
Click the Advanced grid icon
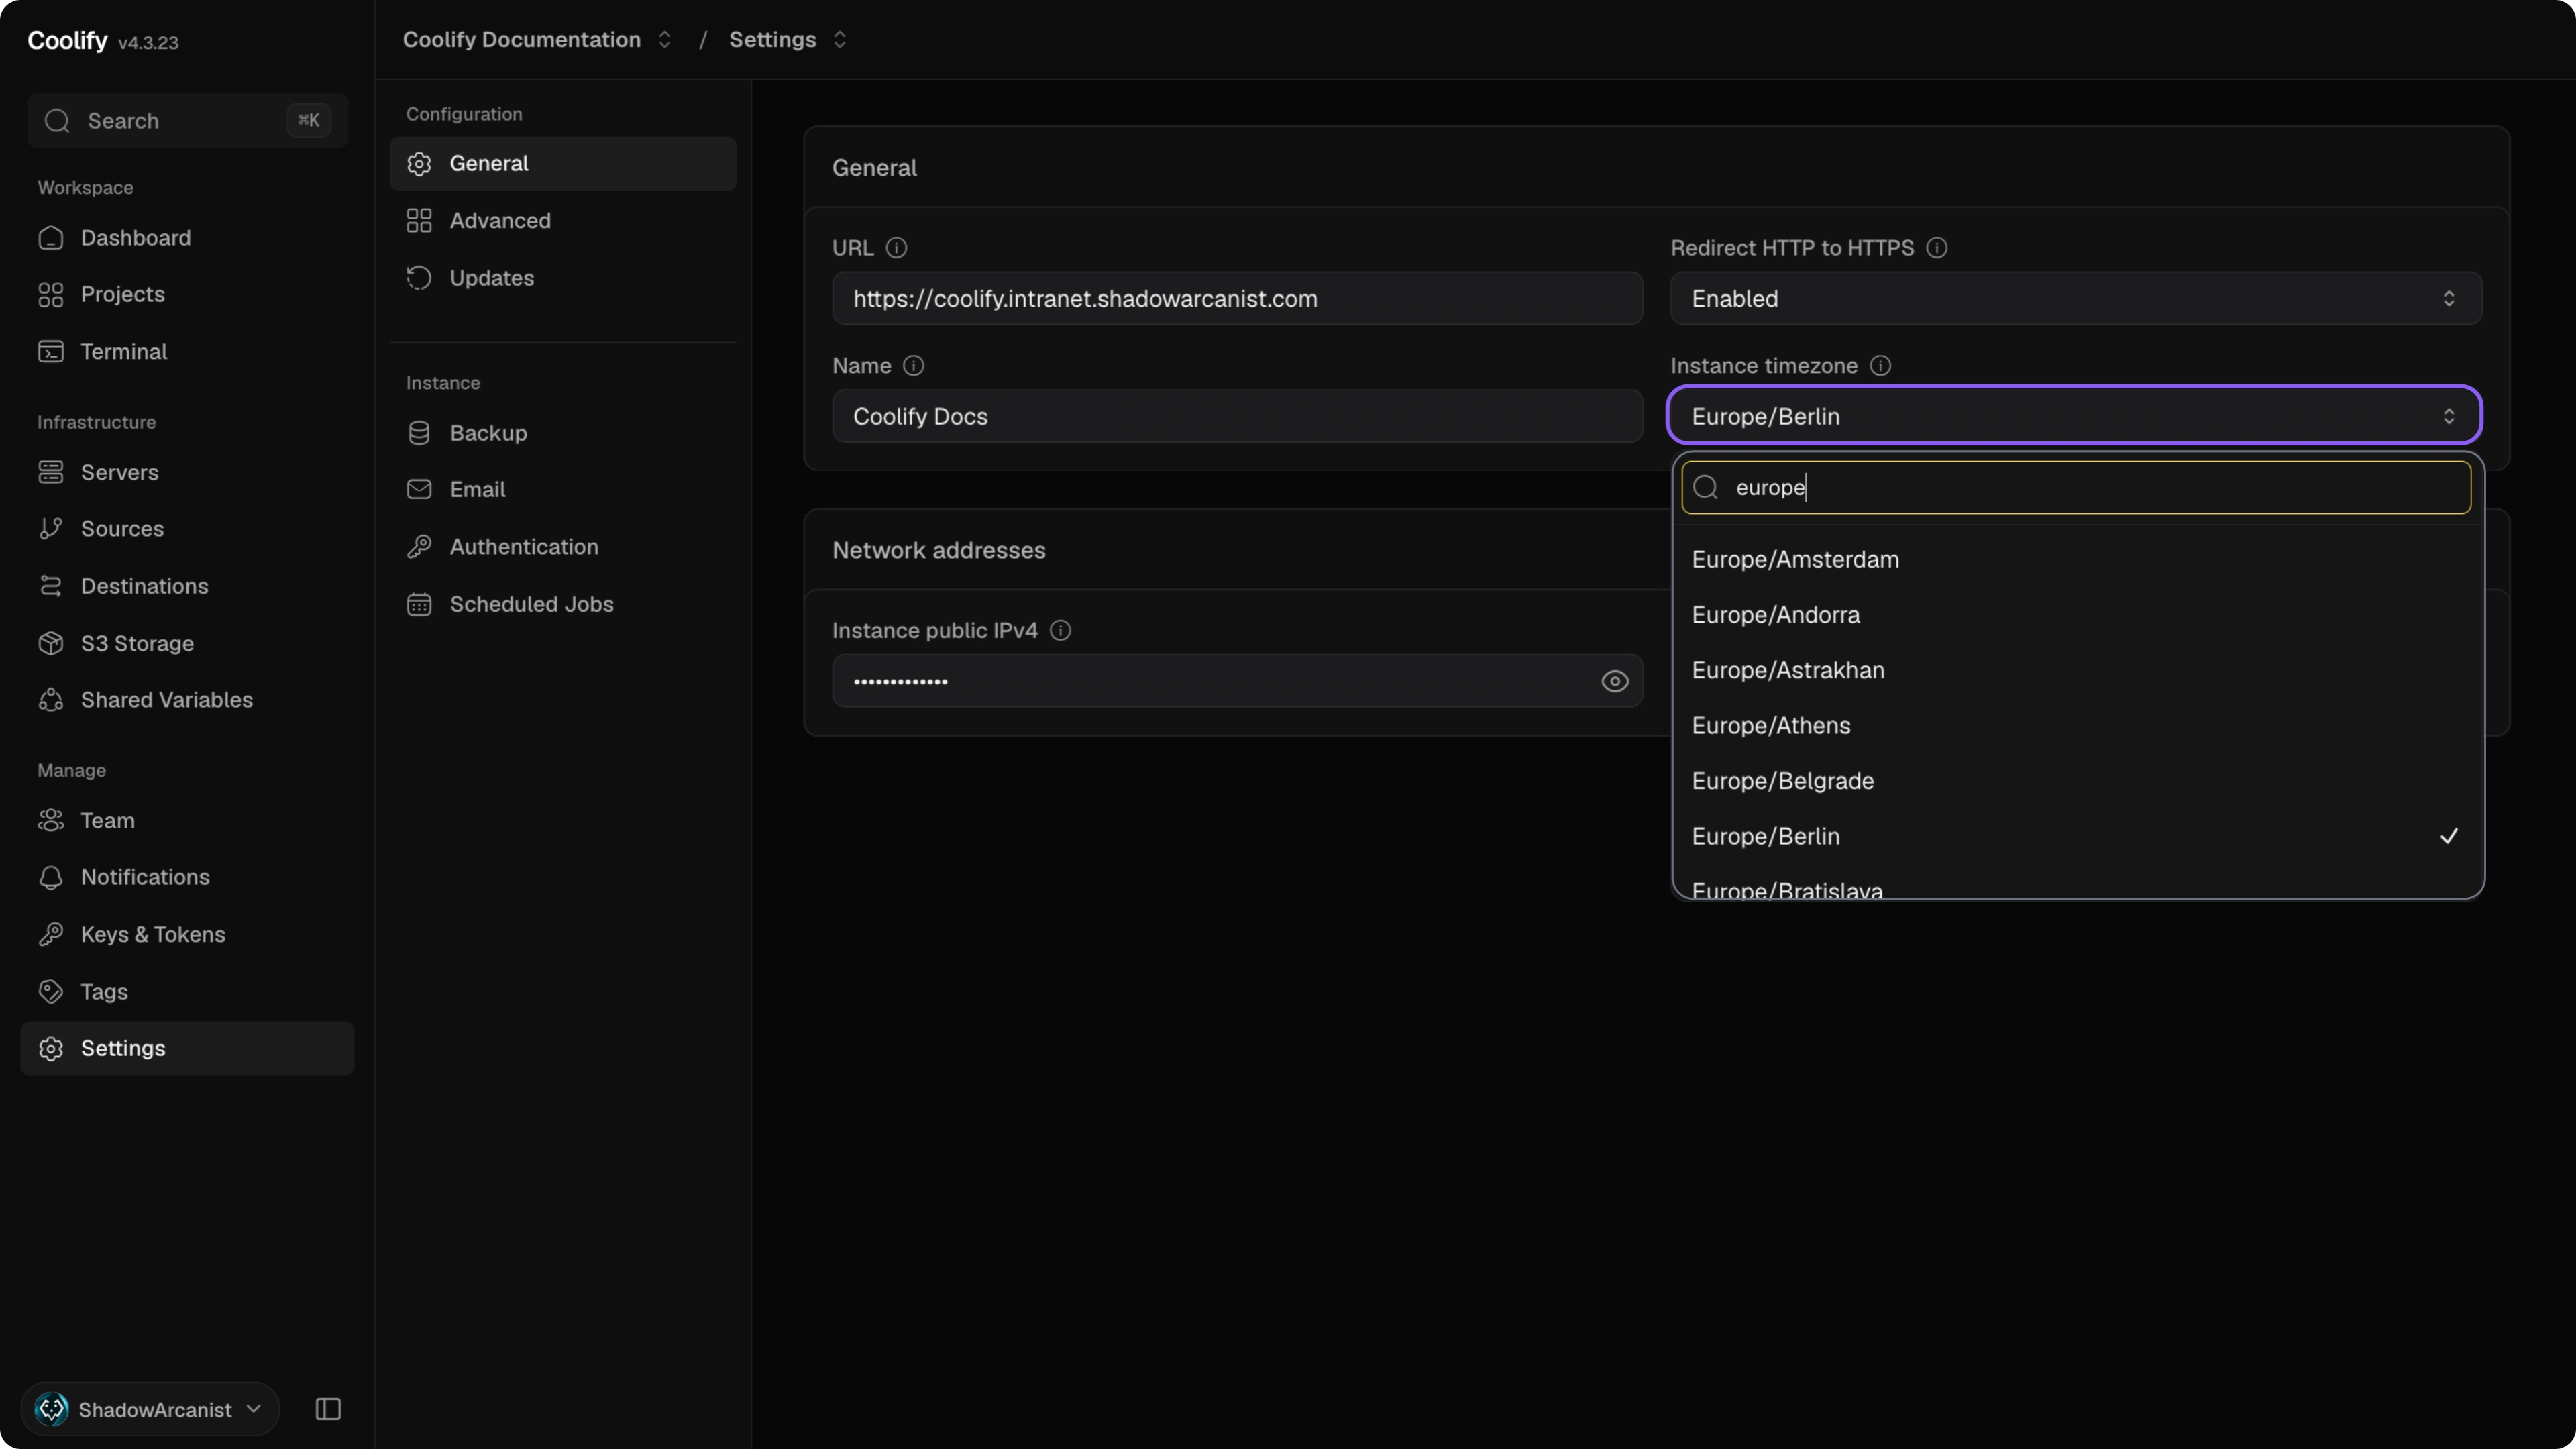(419, 221)
